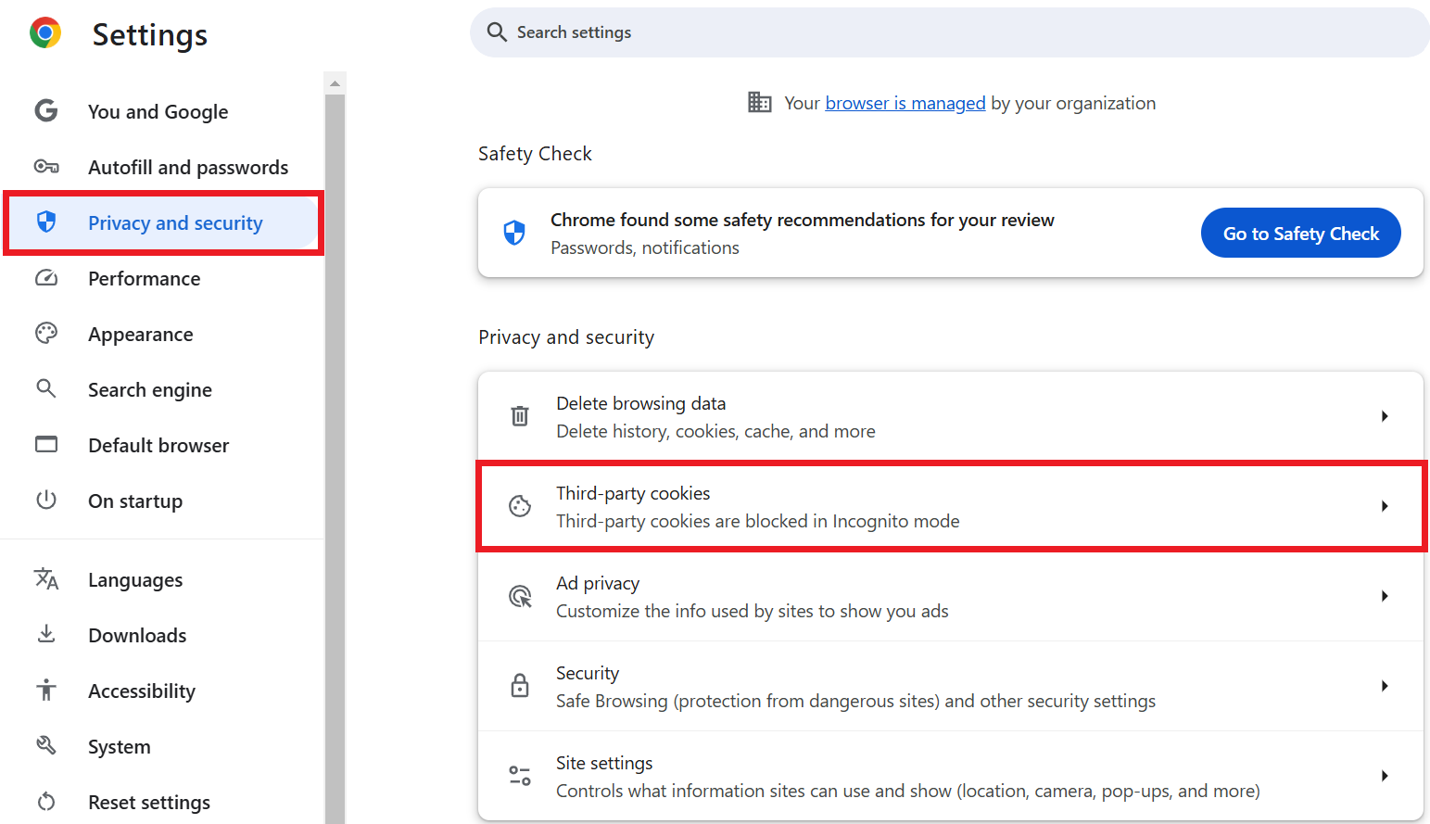
Task: Expand Delete browsing data via its arrow
Action: click(x=1385, y=416)
